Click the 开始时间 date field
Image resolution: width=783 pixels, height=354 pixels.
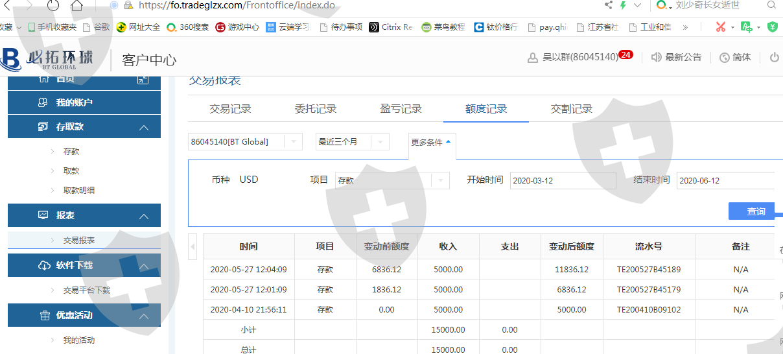(x=562, y=181)
